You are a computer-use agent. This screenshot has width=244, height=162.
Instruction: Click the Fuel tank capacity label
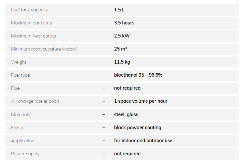tap(30, 10)
